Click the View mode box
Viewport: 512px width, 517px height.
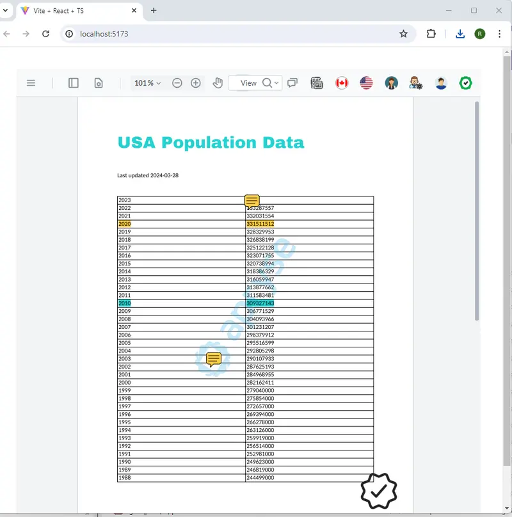tap(248, 83)
